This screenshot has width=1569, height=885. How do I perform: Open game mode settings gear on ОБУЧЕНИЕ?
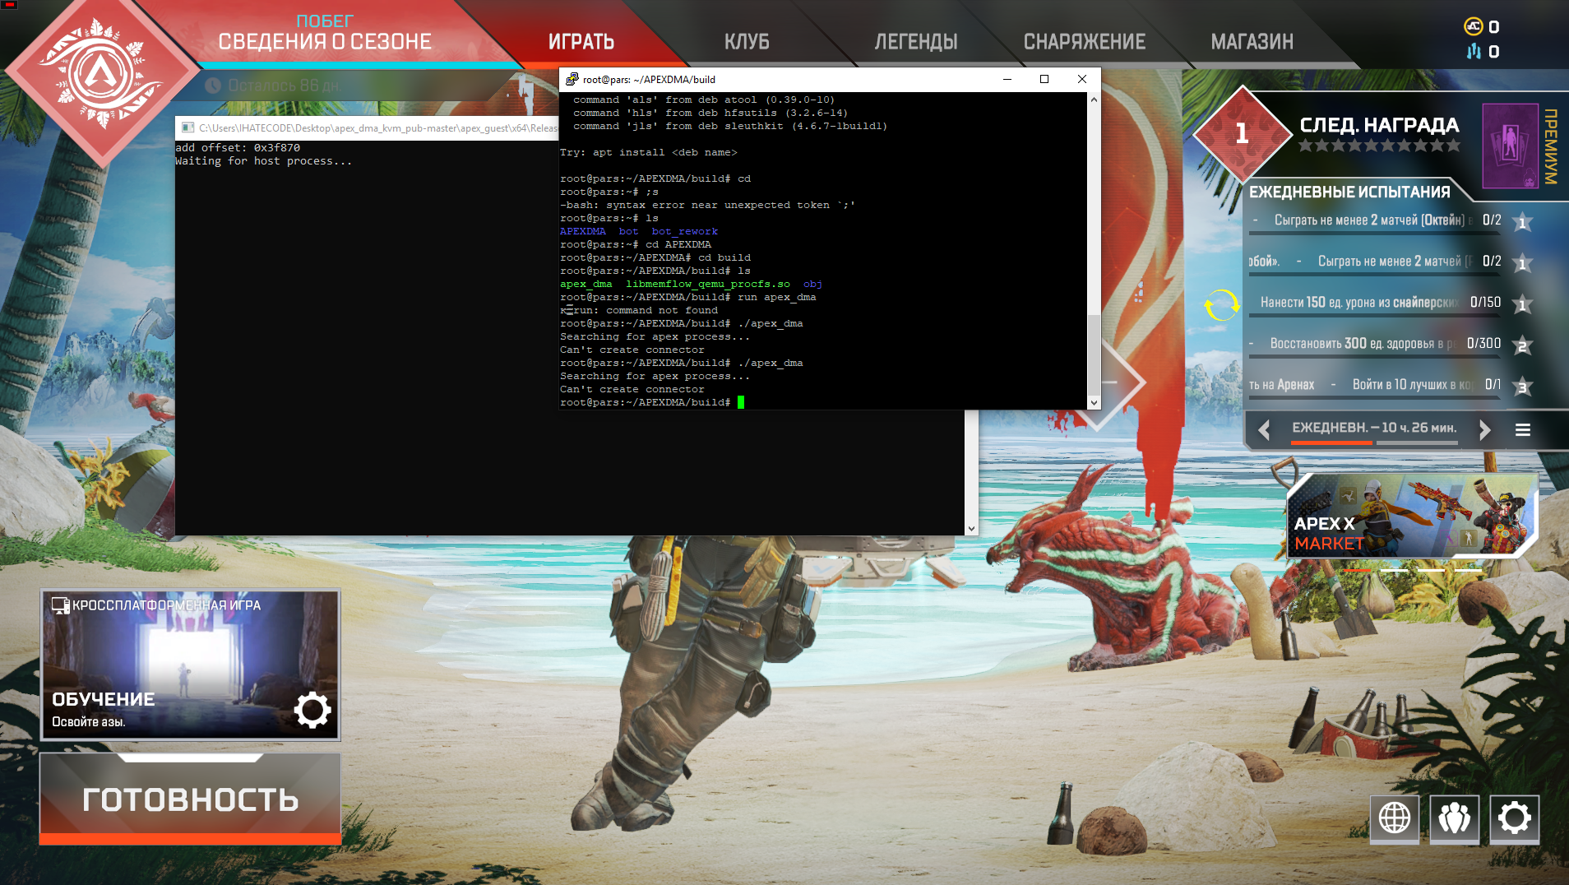coord(312,710)
